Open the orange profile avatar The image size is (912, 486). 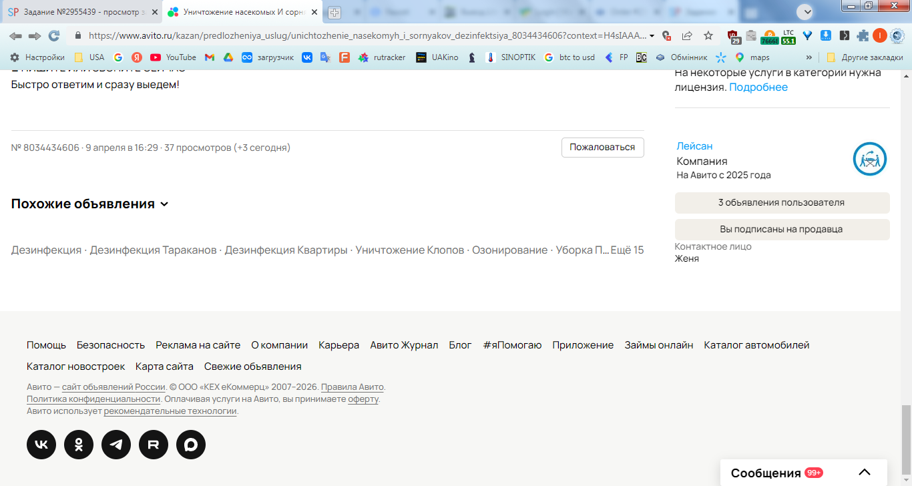880,35
